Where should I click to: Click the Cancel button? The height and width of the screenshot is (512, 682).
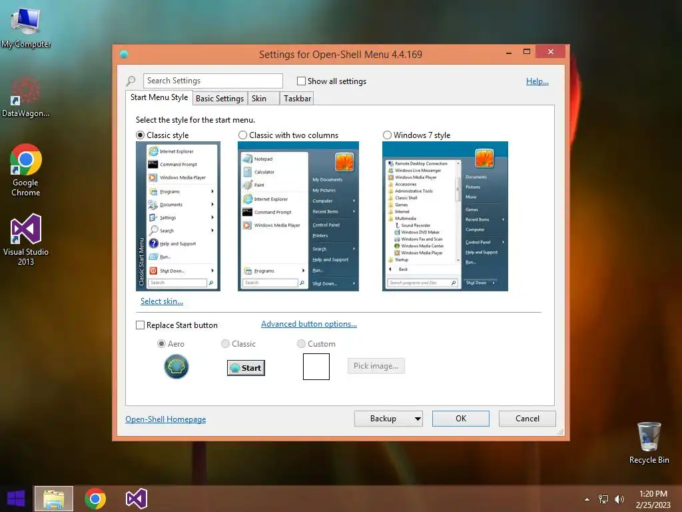(x=527, y=419)
